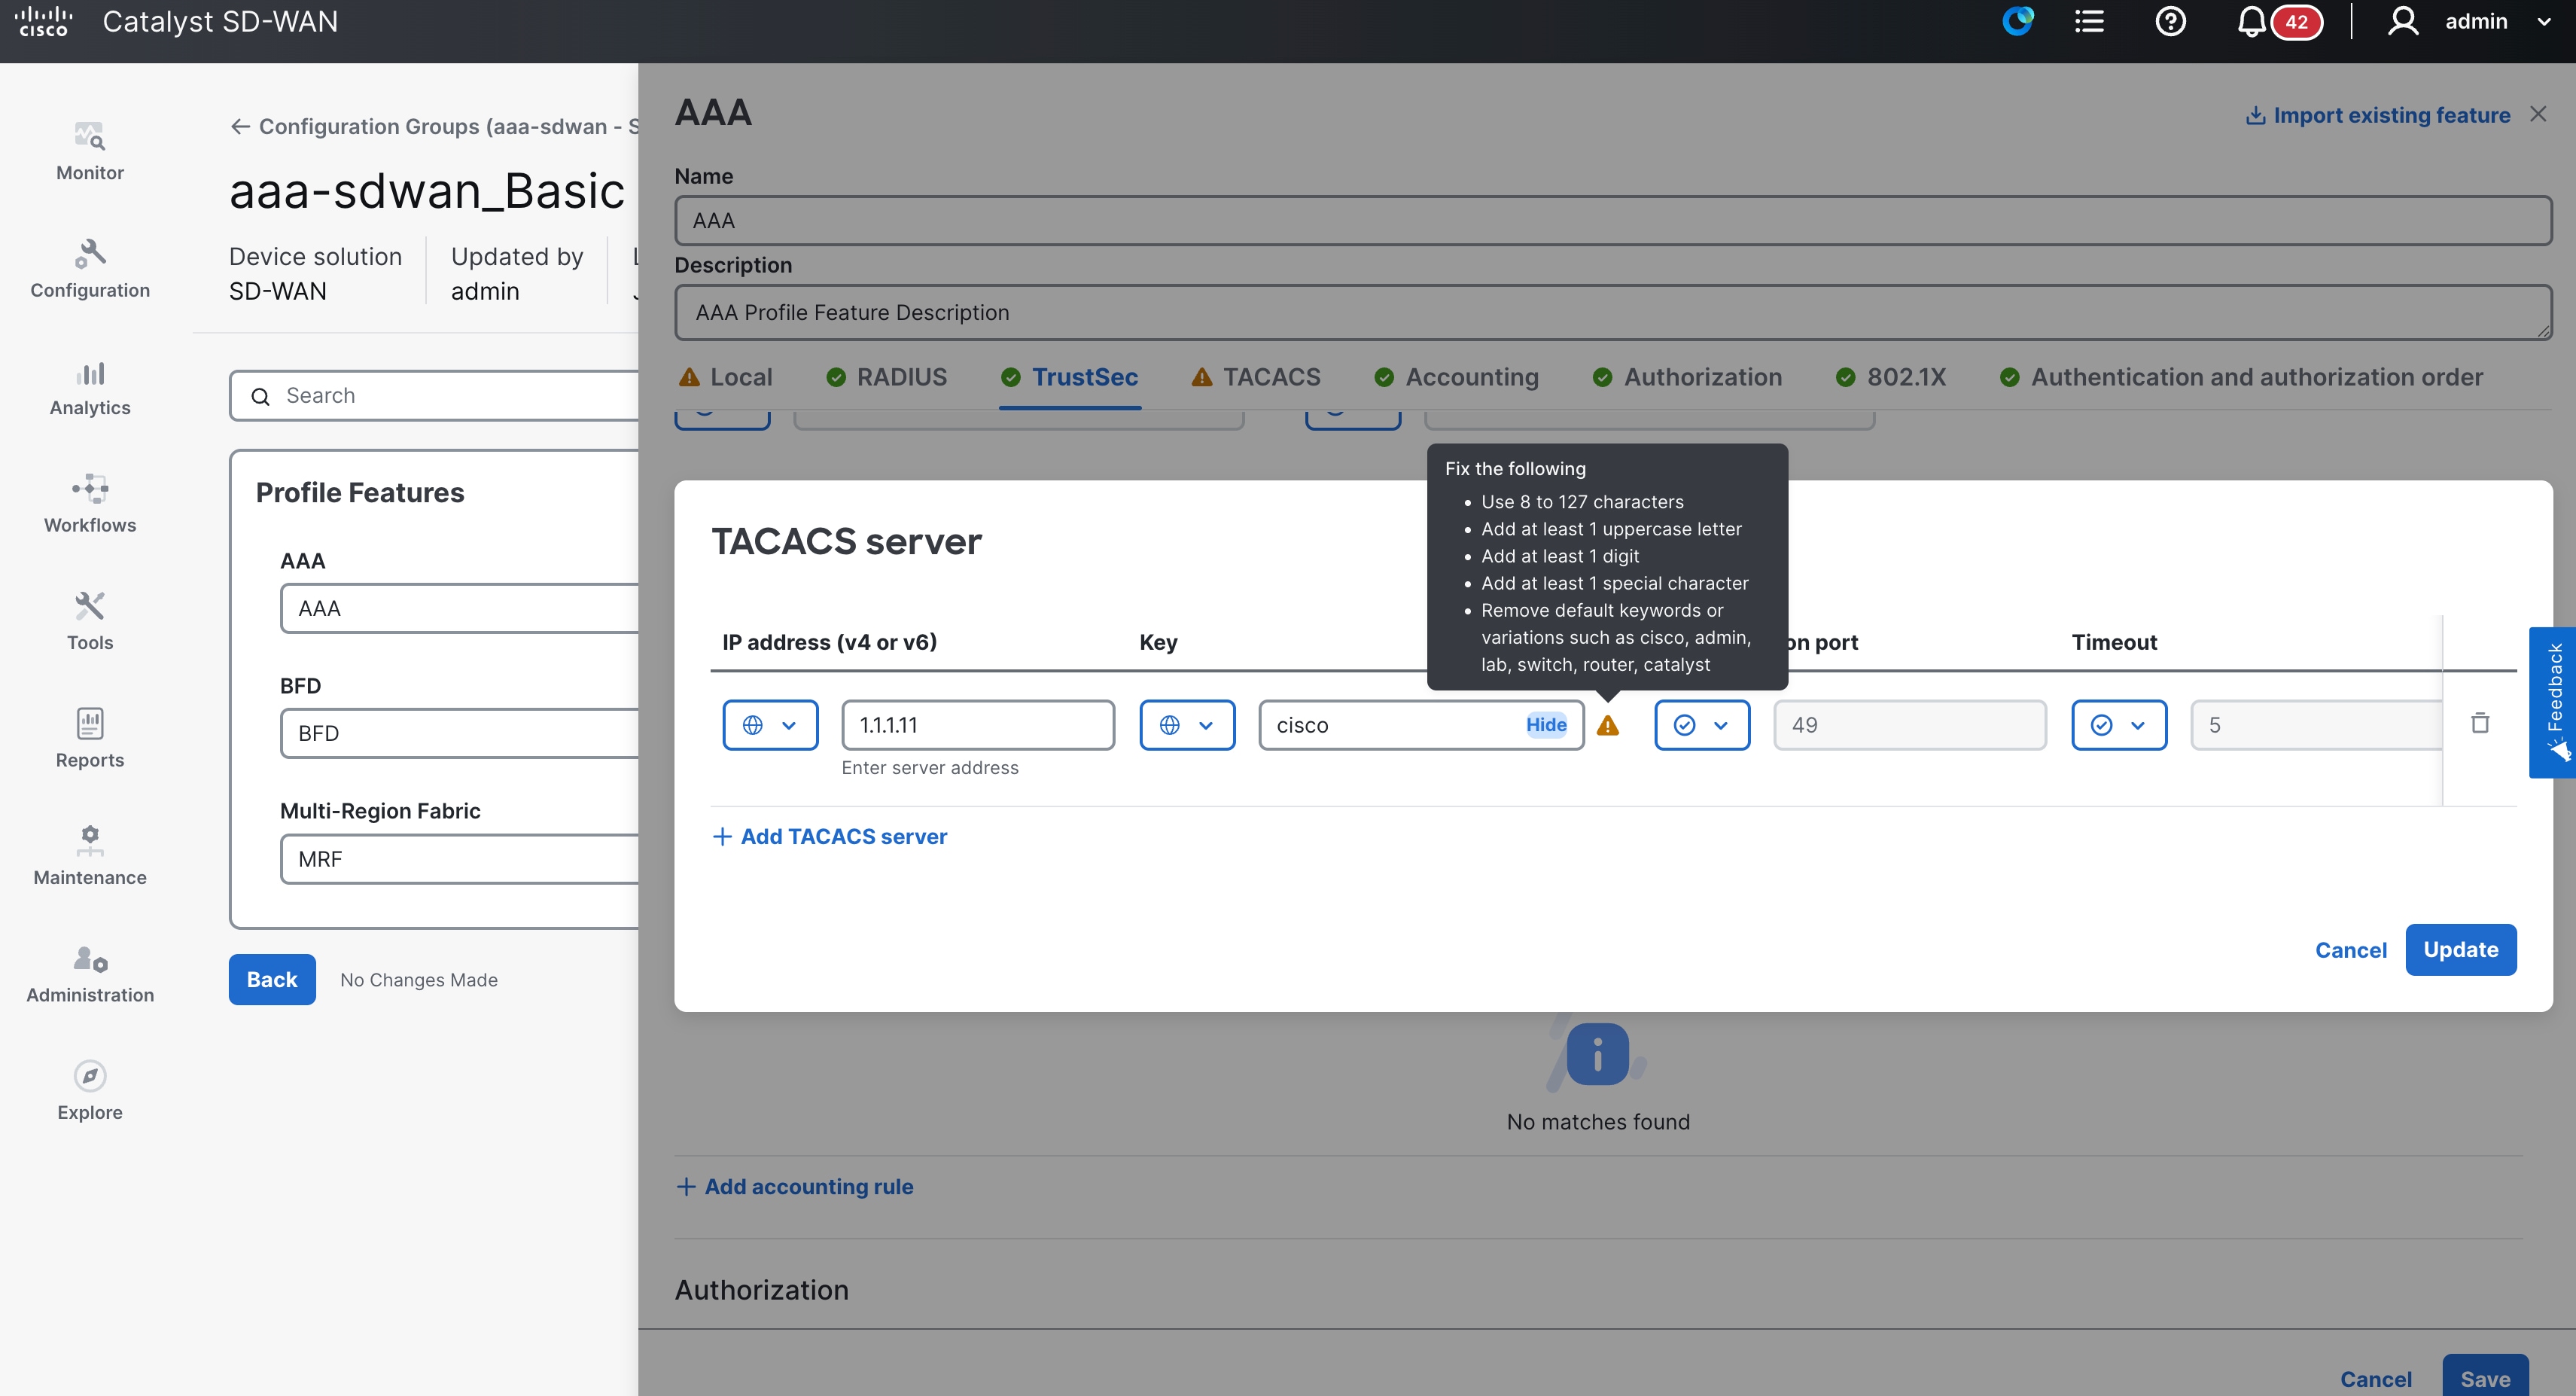
Task: Click the key warning triangle icon
Action: [x=1608, y=726]
